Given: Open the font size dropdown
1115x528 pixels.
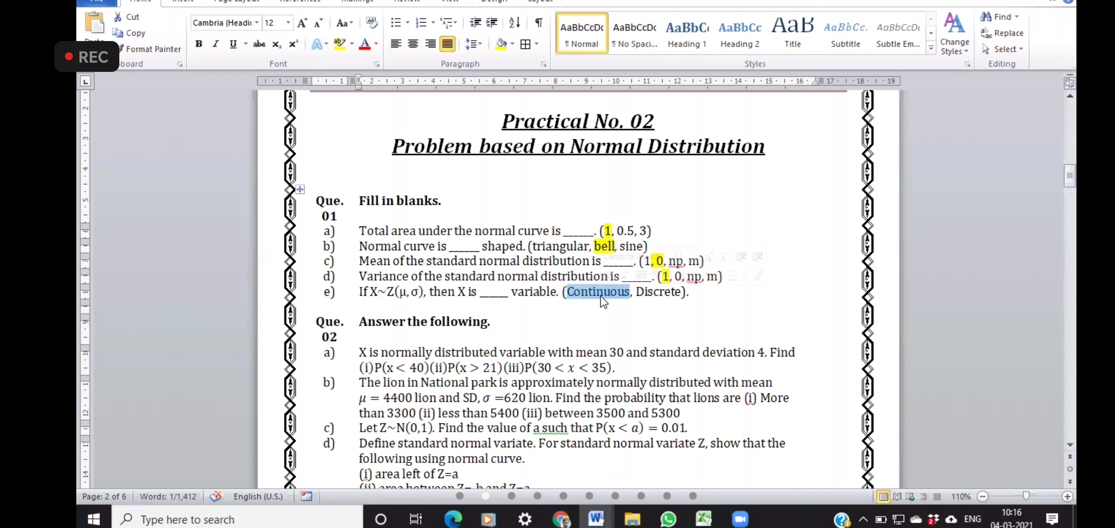Looking at the screenshot, I should point(288,22).
